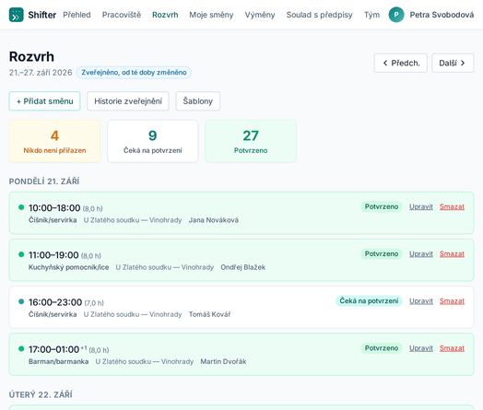This screenshot has width=483, height=410.
Task: Click Čeká na potvrzení badge on 16:00–23:00 shift
Action: (369, 300)
